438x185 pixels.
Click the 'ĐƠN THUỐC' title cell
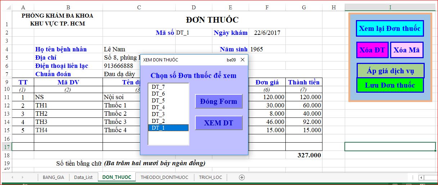[212, 20]
